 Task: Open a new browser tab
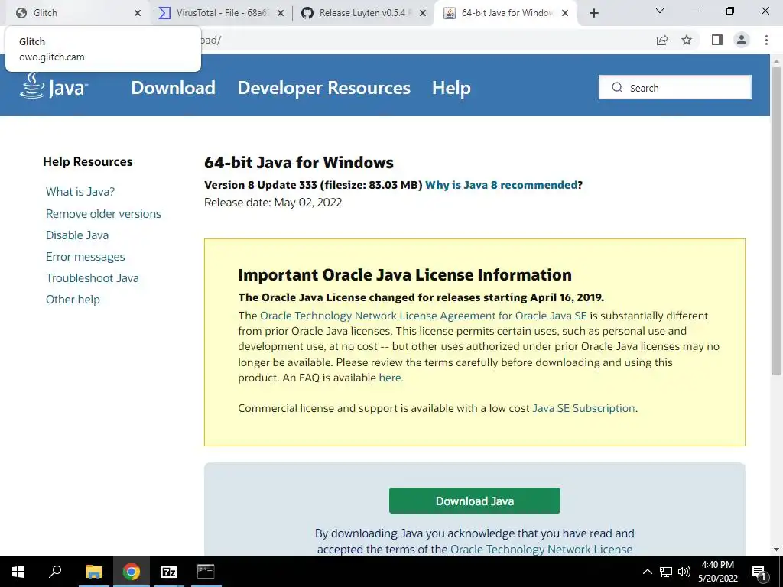click(x=593, y=14)
